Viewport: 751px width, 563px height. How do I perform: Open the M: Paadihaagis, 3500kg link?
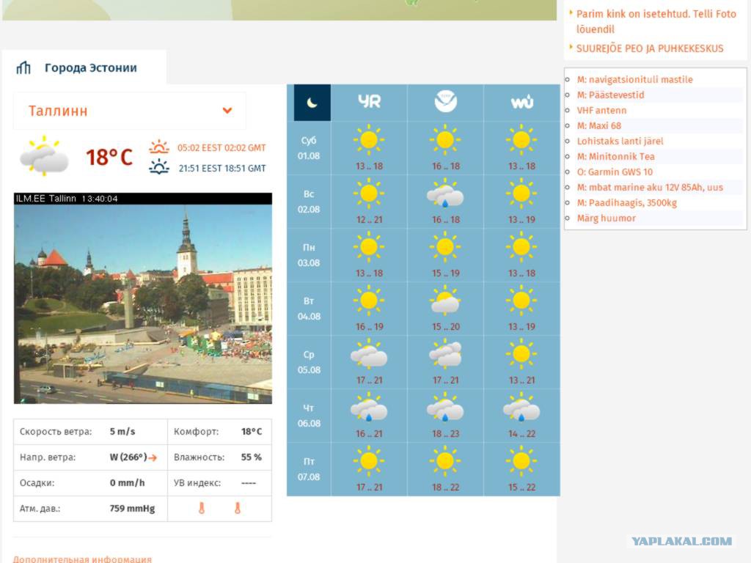click(x=627, y=202)
